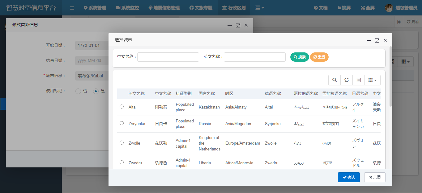422x193 pixels.
Task: Open the 文档 help link
Action: pos(321,8)
